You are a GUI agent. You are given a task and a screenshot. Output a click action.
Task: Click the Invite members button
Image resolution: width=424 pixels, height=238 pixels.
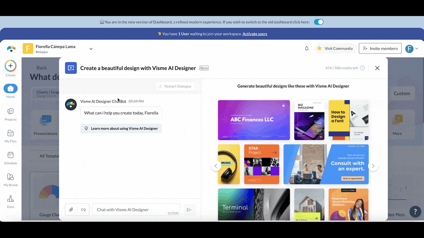[x=380, y=48]
